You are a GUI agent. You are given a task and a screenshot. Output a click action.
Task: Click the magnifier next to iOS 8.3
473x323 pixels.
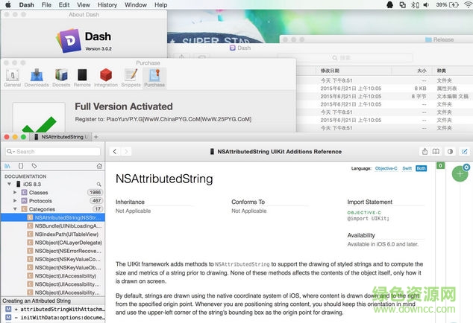(x=99, y=184)
